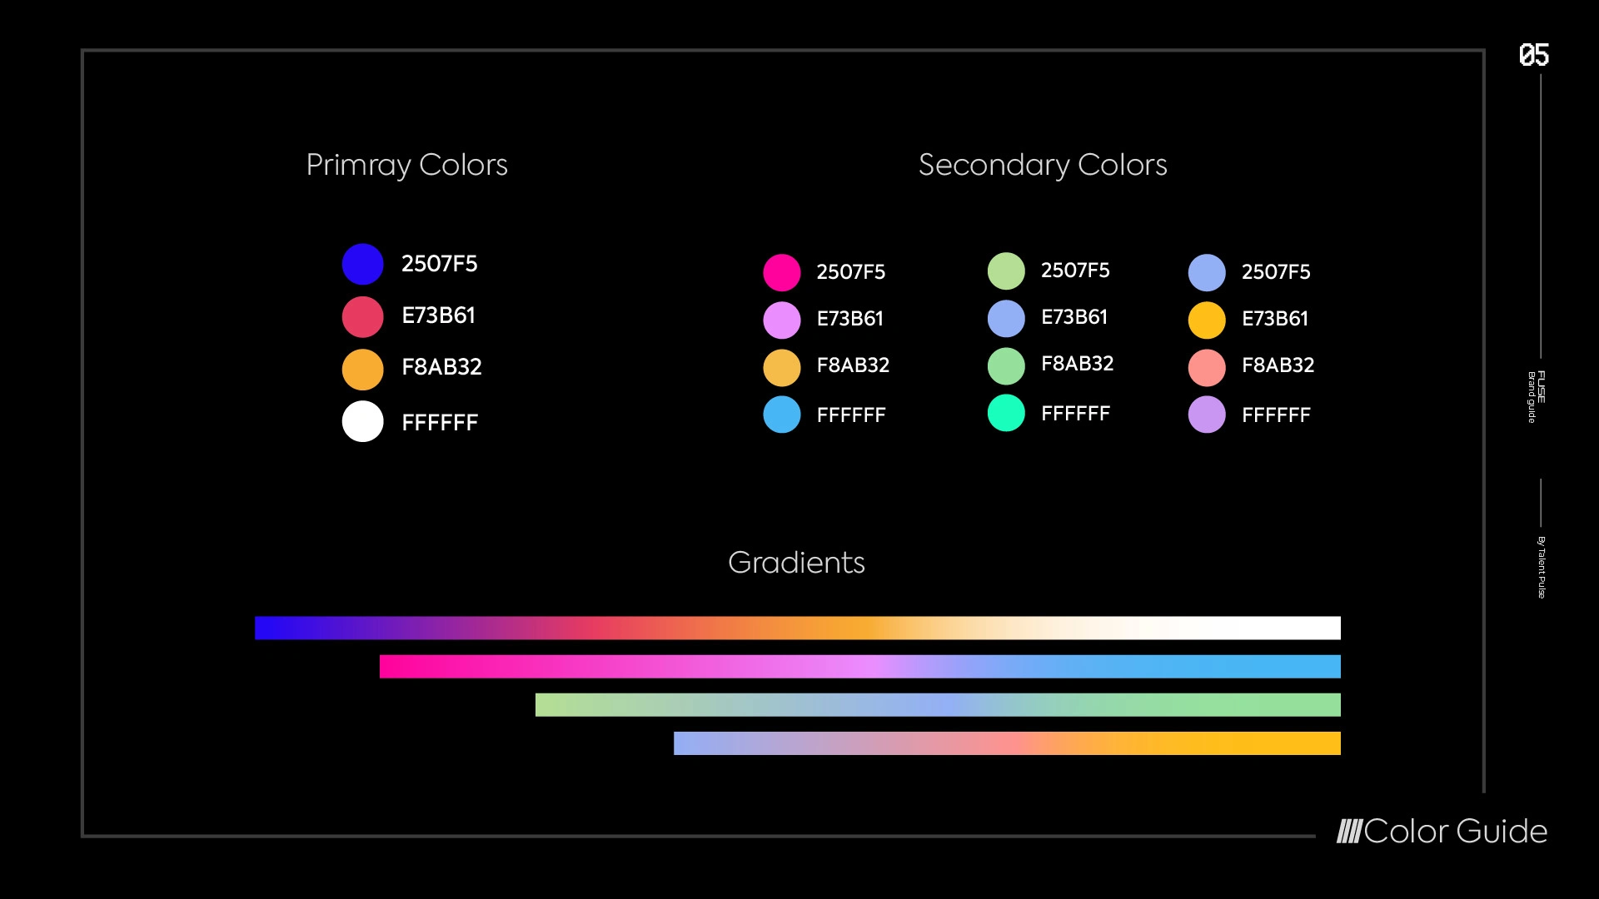1599x899 pixels.
Task: Click the blue primary color circle
Action: tap(362, 264)
